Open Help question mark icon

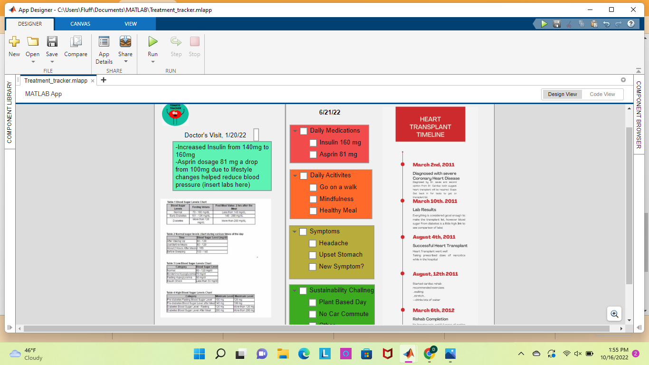pos(631,24)
